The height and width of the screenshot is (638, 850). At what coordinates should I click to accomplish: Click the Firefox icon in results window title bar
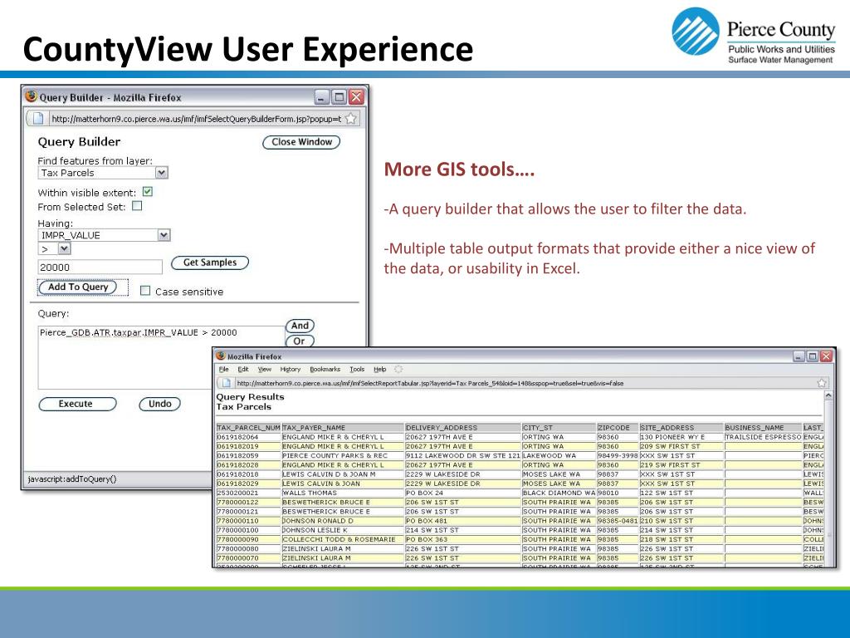(x=221, y=356)
